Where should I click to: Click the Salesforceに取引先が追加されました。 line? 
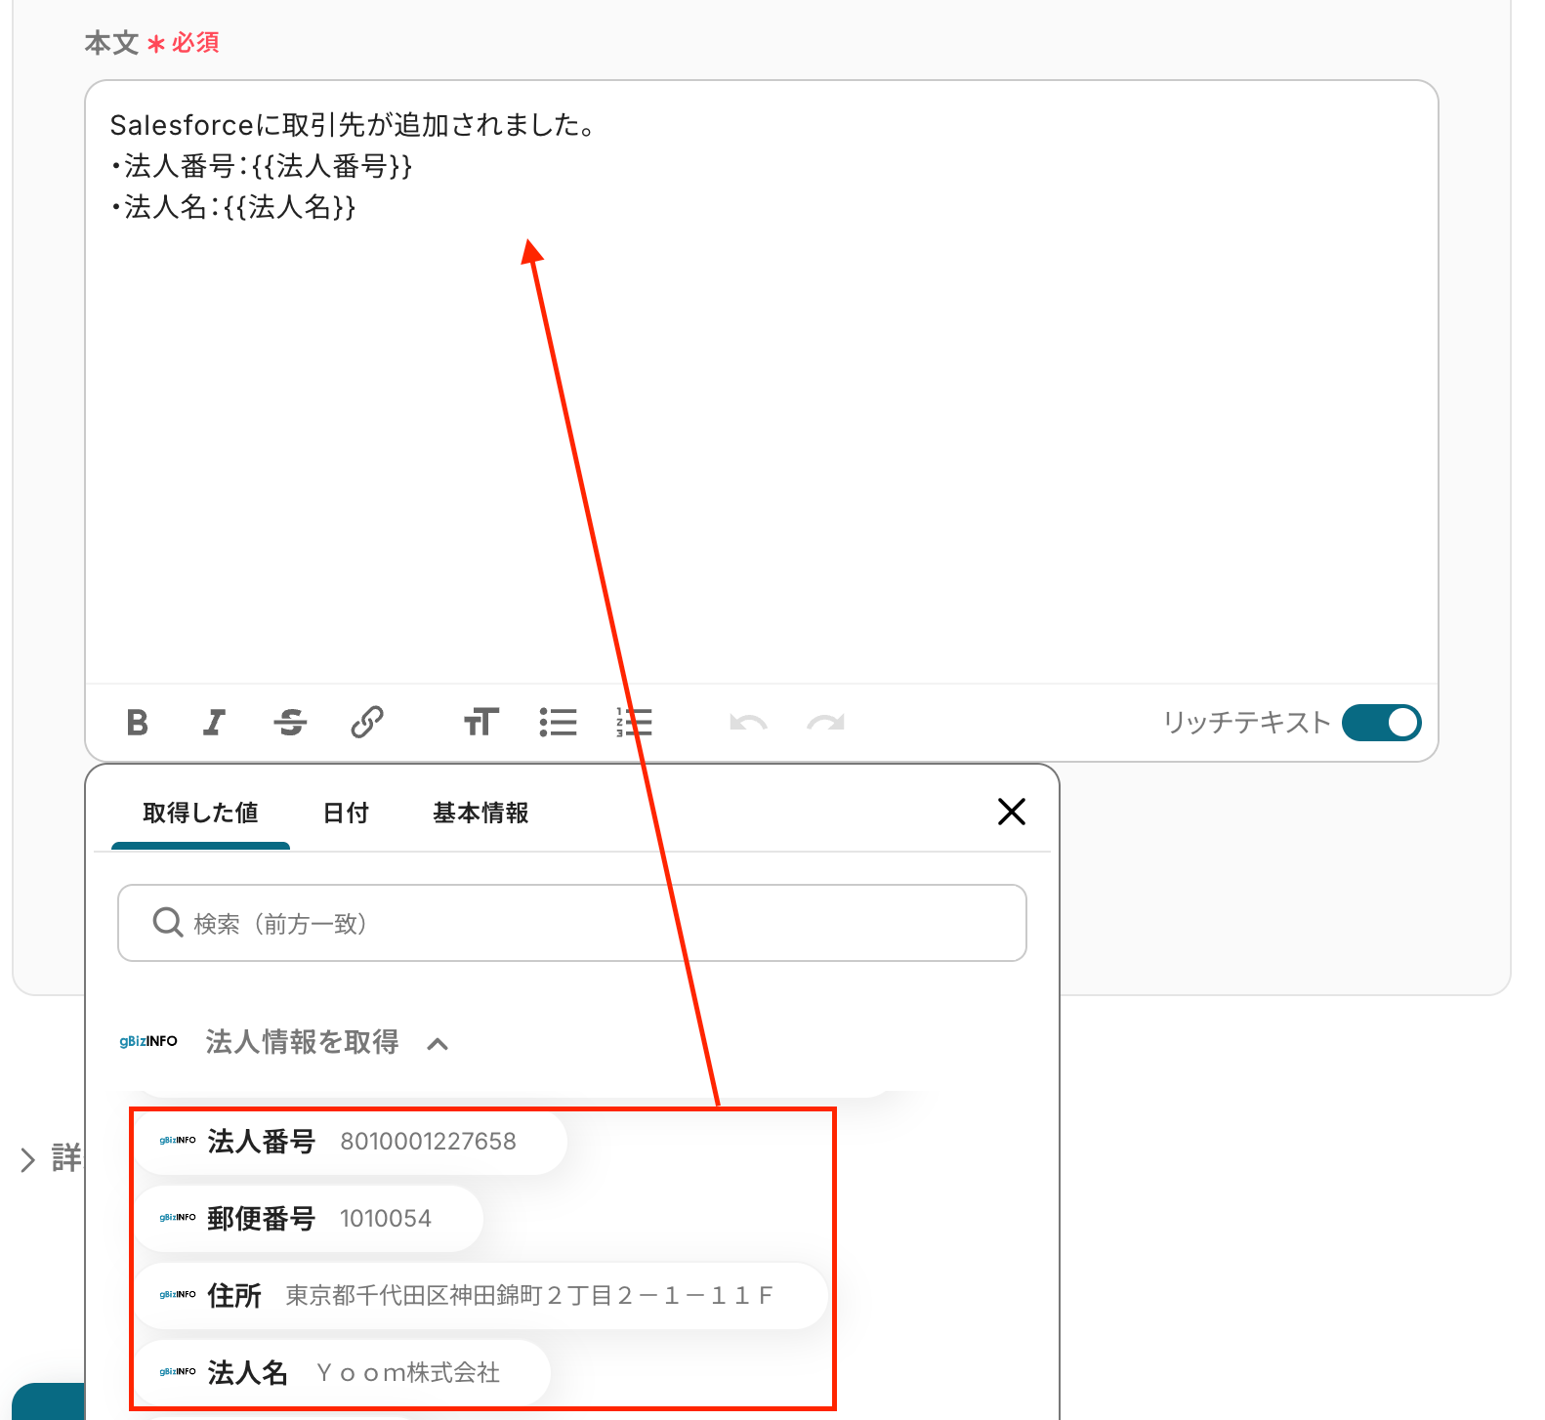coord(353,125)
